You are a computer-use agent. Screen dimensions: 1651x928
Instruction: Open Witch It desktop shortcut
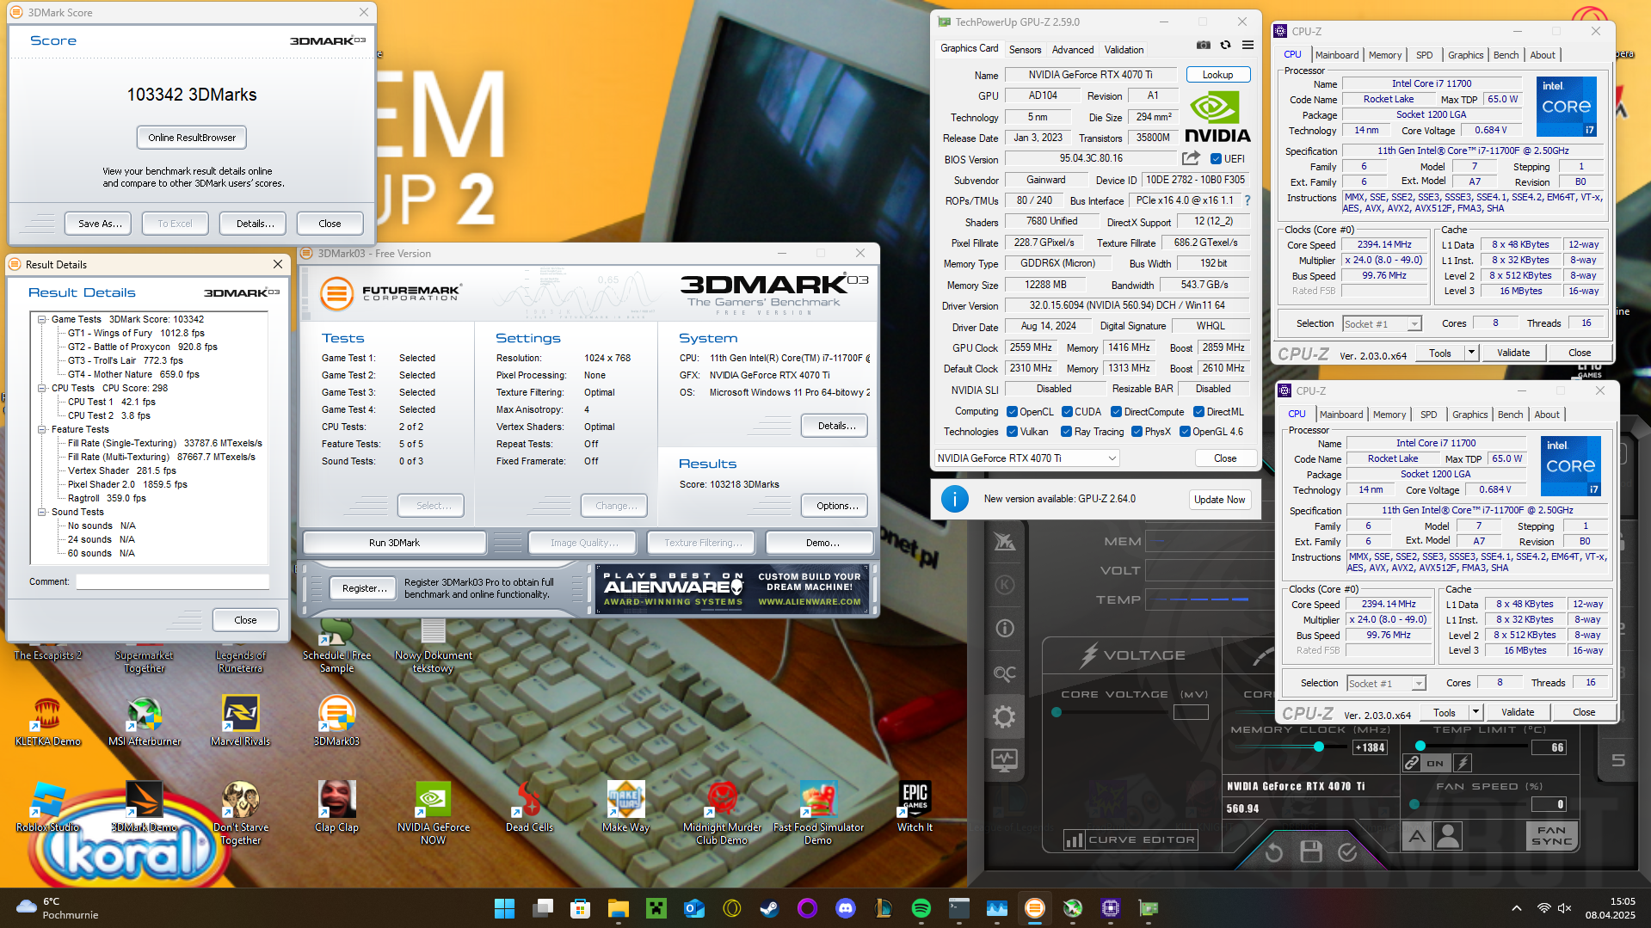point(915,808)
